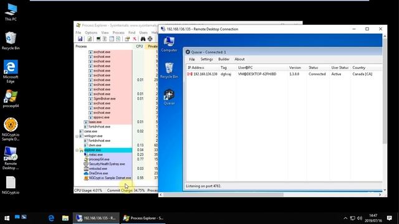
Task: Open Process Explorer Users menu
Action: 143,32
